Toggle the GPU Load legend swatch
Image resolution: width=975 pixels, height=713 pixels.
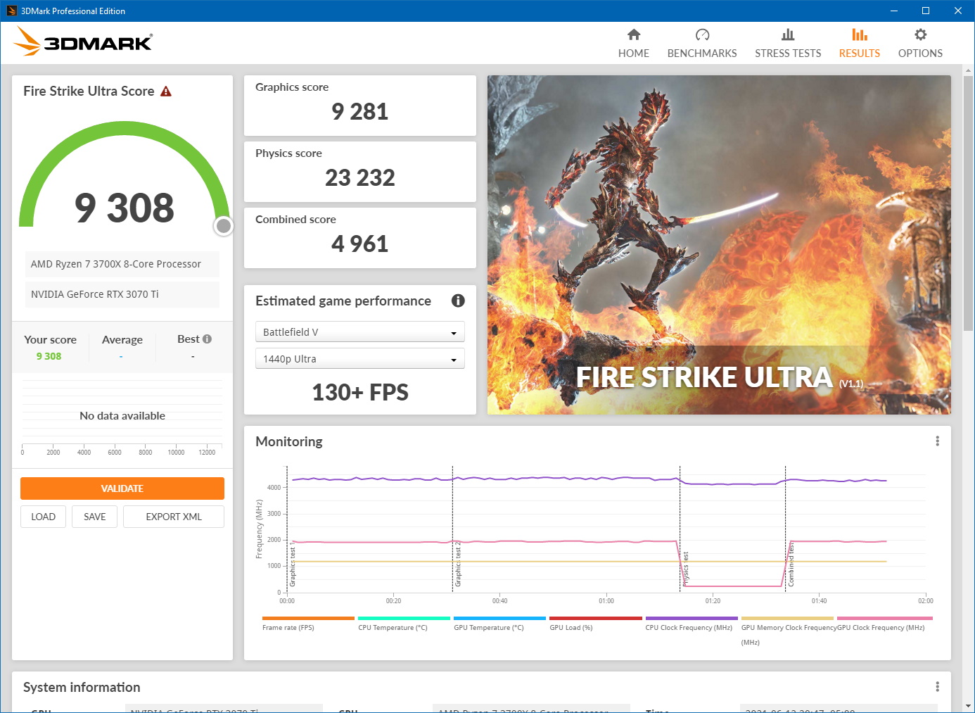pyautogui.click(x=595, y=619)
